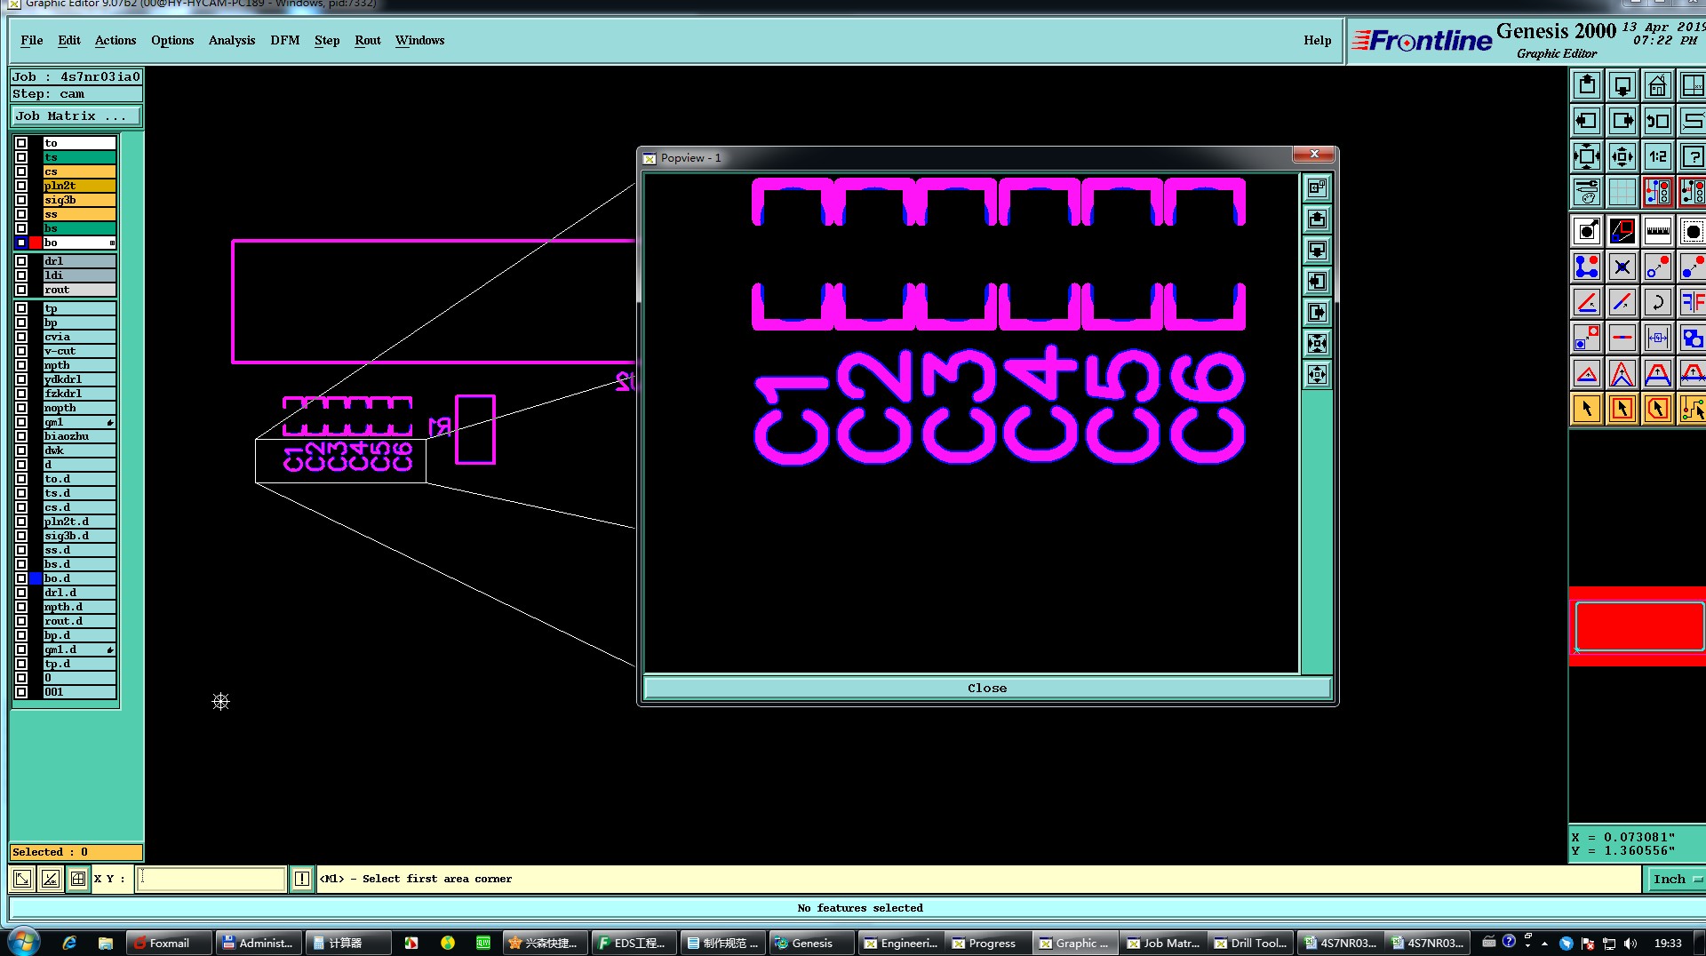Open the Rout menu
This screenshot has width=1706, height=956.
pos(368,40)
